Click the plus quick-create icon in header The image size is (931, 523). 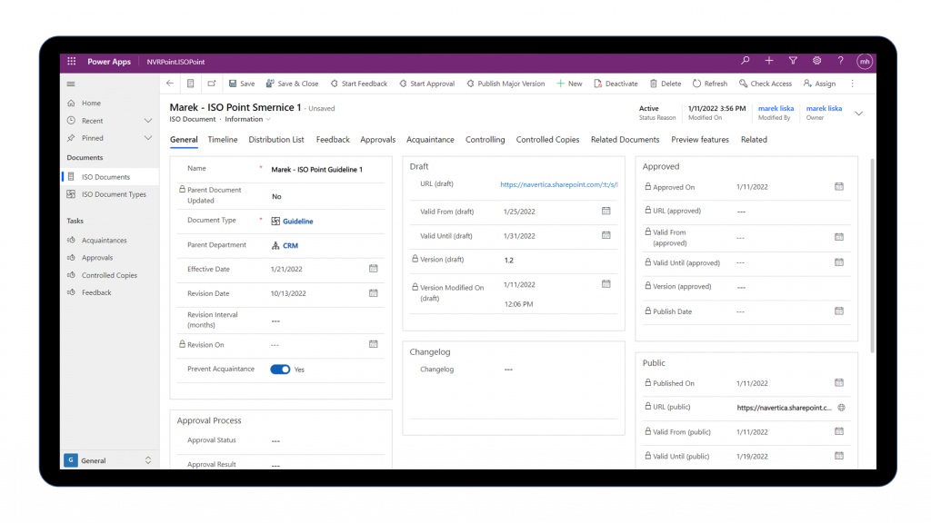pos(769,61)
